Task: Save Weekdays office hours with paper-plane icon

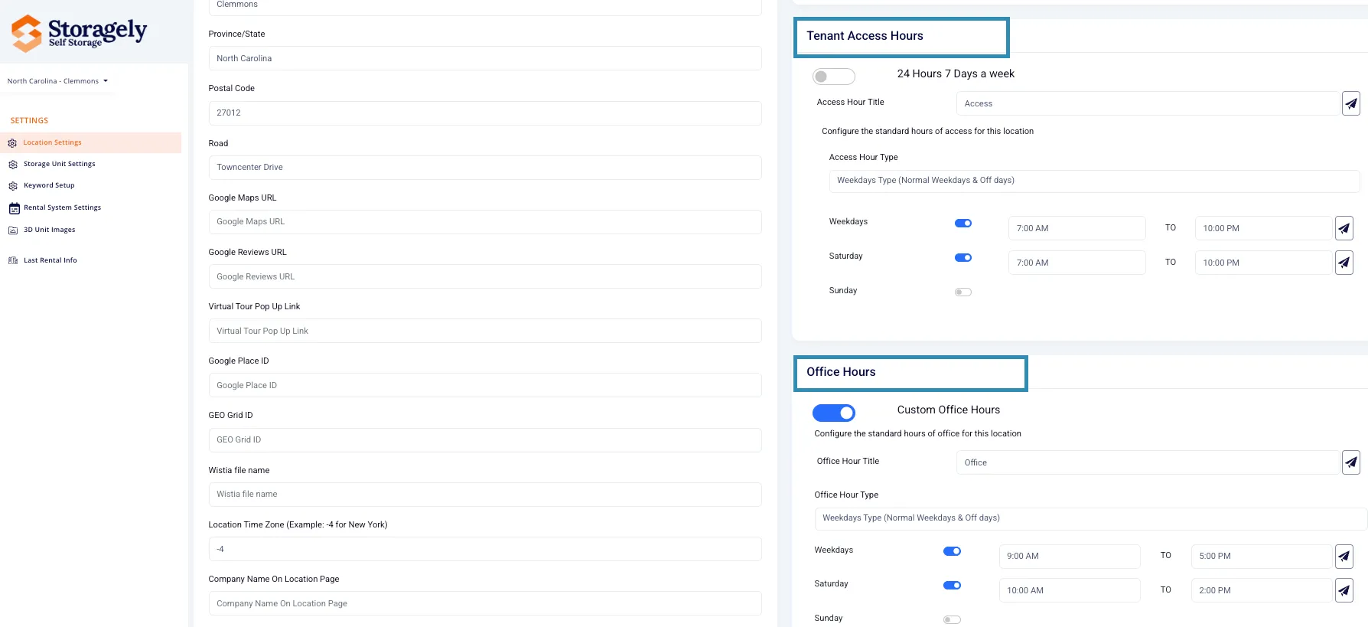Action: (1344, 557)
